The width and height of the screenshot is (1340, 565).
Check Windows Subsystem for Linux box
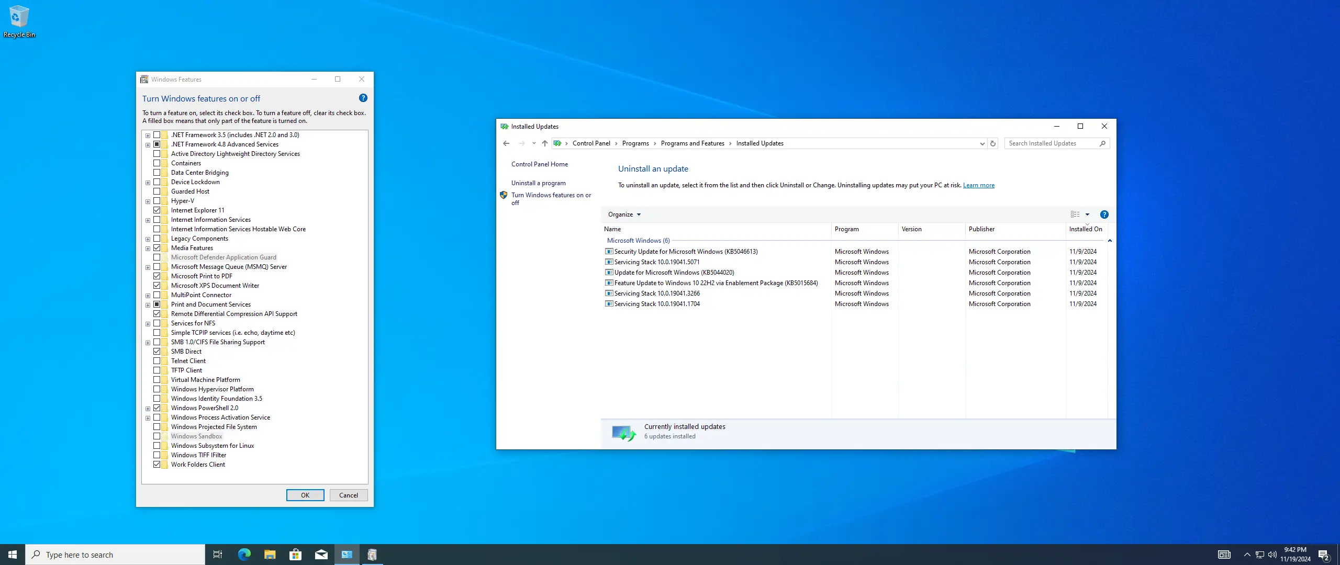(157, 446)
